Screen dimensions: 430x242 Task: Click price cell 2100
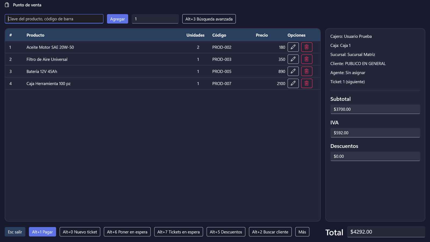281,84
